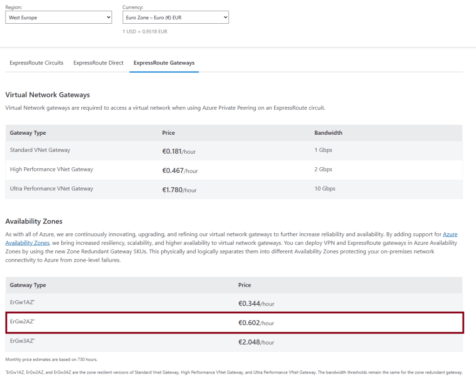The height and width of the screenshot is (387, 476).
Task: Click the €0.602/hour price for ErGw2AZ
Action: pos(256,323)
